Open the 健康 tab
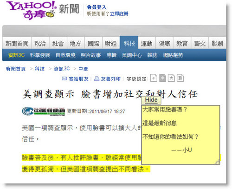The image size is (232, 189). (x=164, y=43)
